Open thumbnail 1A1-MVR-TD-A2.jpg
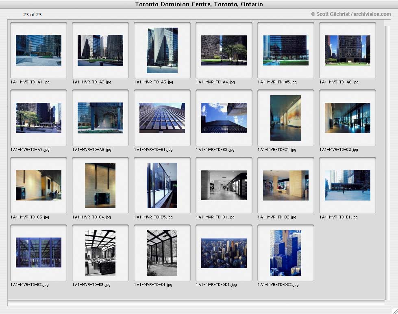The image size is (398, 314). [100, 50]
